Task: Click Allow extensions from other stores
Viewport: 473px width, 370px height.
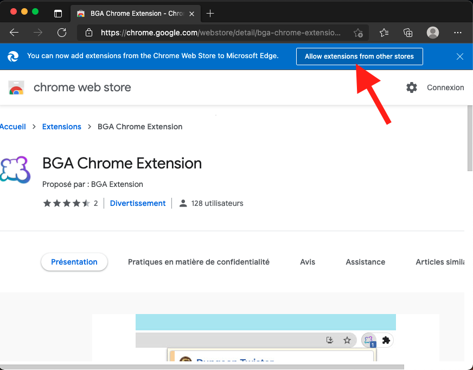Action: (x=359, y=57)
